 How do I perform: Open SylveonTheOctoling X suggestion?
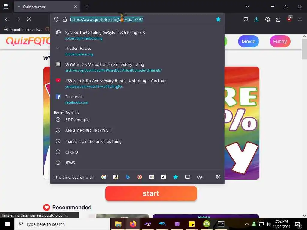point(137,35)
